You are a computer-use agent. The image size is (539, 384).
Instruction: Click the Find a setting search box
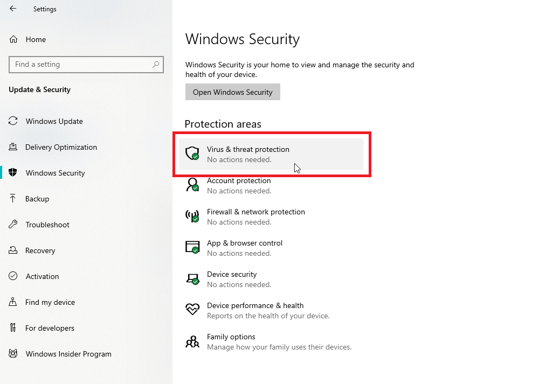(x=86, y=65)
